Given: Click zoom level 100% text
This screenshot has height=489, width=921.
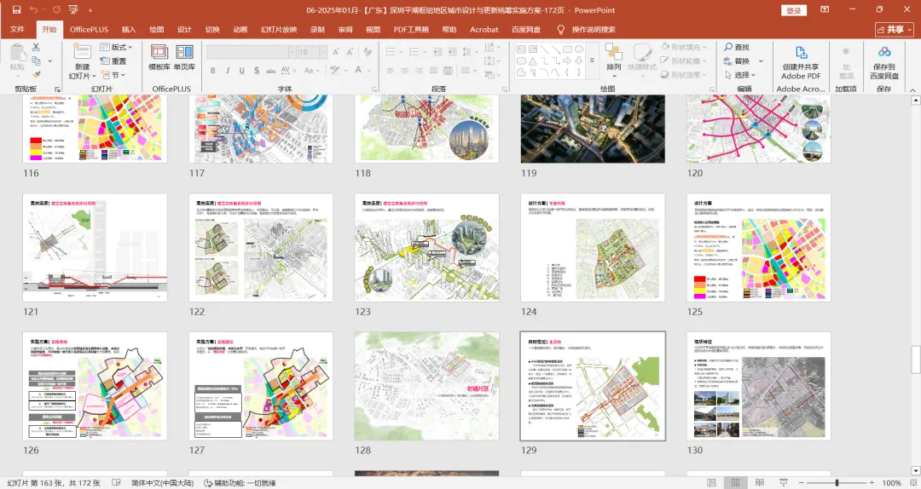Looking at the screenshot, I should [892, 482].
